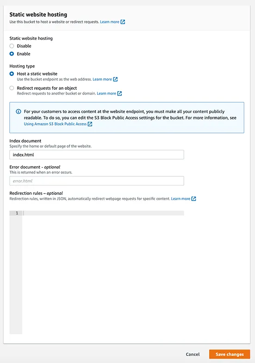The height and width of the screenshot is (363, 255).
Task: Open the Learn more link for redirection rules
Action: 180,199
